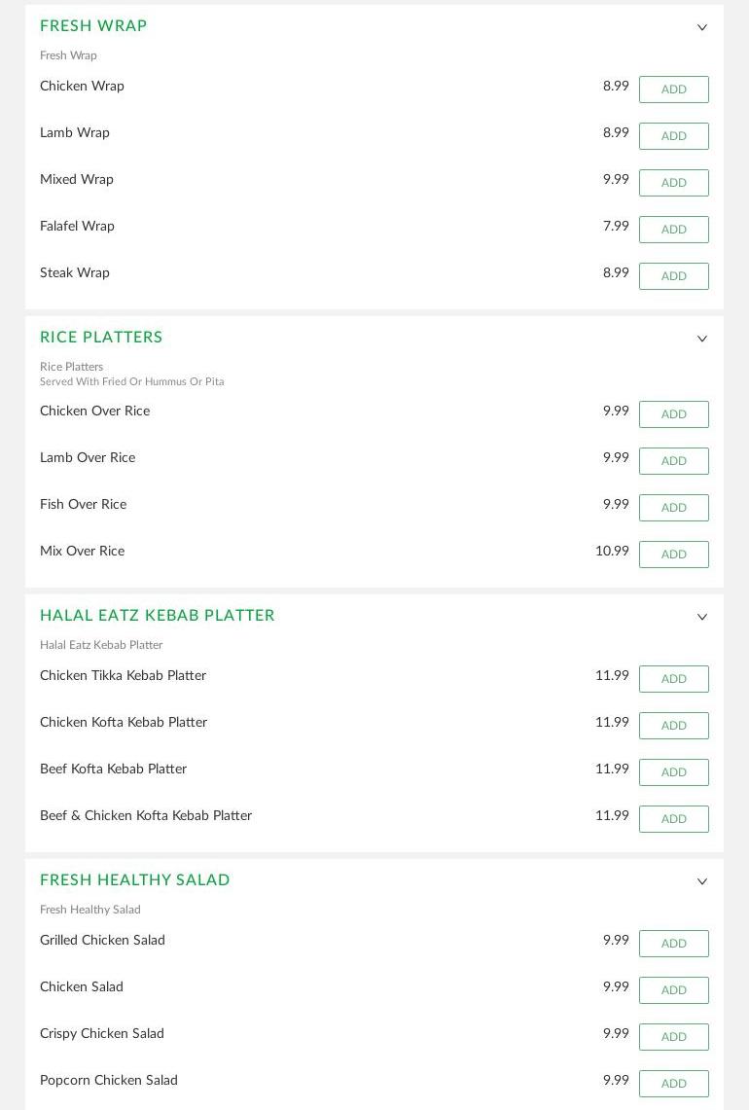Collapse the Rice Platters section chevron
Screen dimensions: 749x1110
[x=702, y=339]
